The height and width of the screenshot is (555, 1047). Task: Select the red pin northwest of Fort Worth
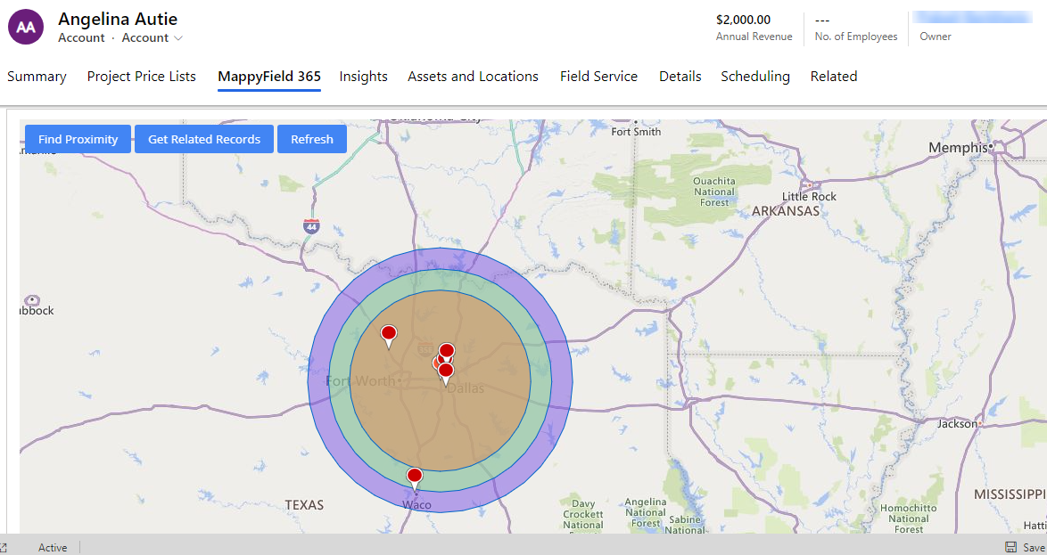(389, 334)
